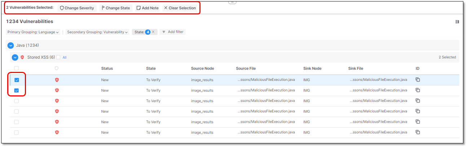Open the Secondary Grouping: Vulnerability dropdown
467x147 pixels.
(97, 32)
